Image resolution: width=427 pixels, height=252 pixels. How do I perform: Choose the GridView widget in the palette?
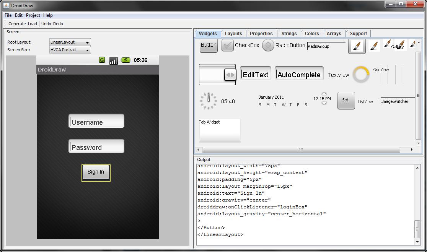coord(388,74)
